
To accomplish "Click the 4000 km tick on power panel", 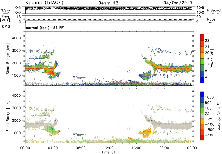I will [x=16, y=38].
